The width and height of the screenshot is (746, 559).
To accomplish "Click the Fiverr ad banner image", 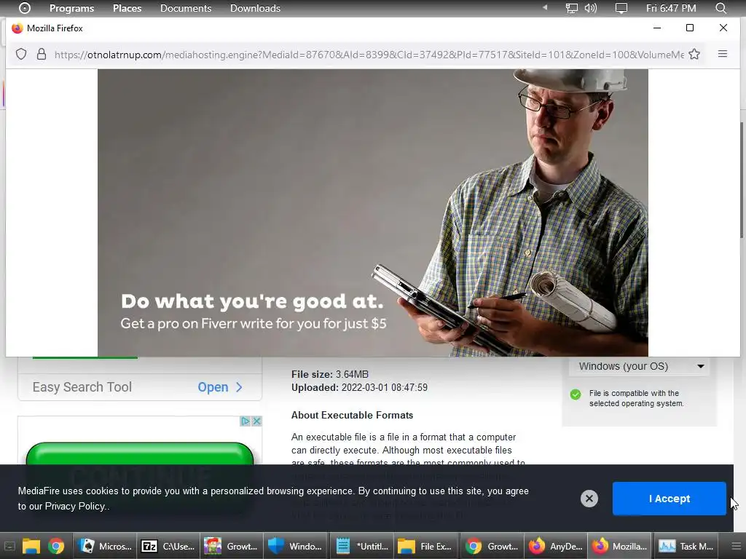I will (372, 213).
